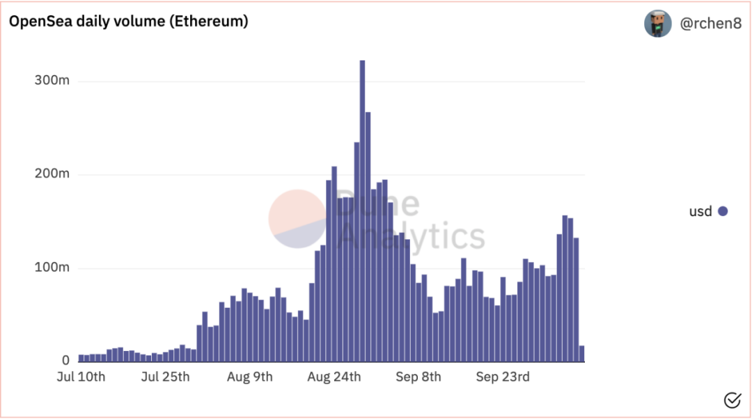This screenshot has width=752, height=419.
Task: Click the verified checkmark icon
Action: click(x=733, y=400)
